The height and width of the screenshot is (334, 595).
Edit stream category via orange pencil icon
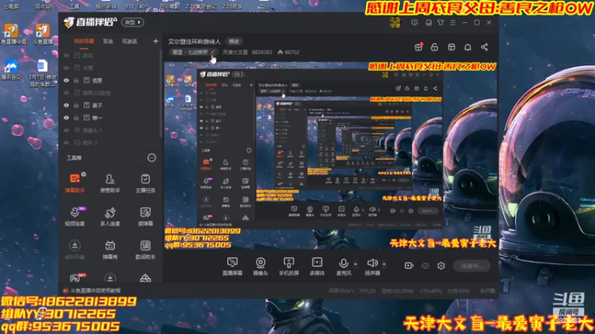pyautogui.click(x=213, y=52)
